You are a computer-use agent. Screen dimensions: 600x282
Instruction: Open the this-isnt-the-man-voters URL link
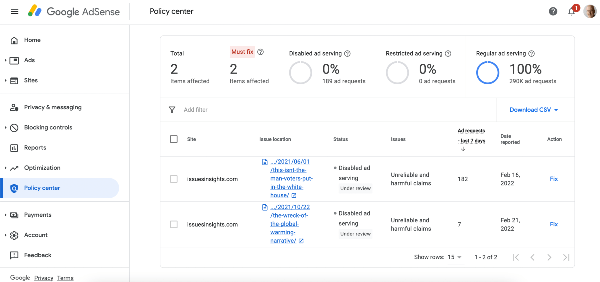point(291,179)
